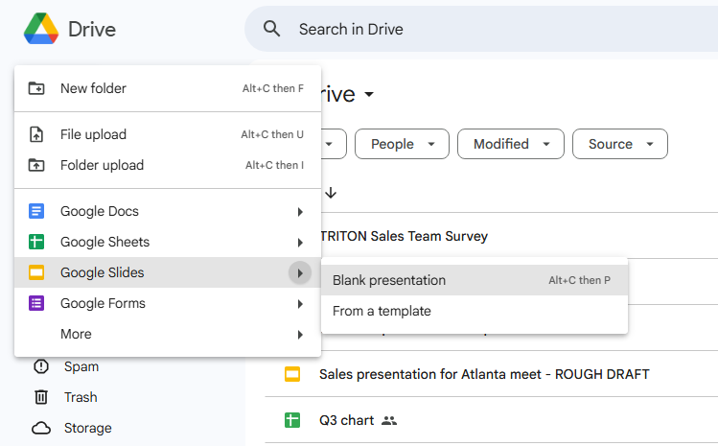Go to Spam in sidebar

tap(81, 366)
